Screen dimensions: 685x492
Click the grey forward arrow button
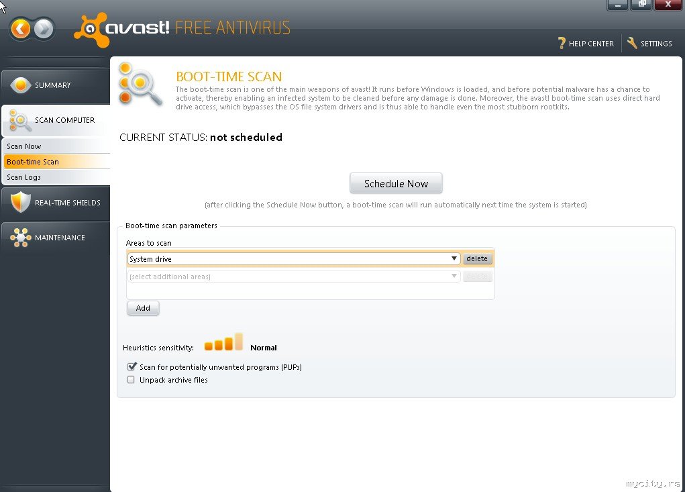coord(44,30)
